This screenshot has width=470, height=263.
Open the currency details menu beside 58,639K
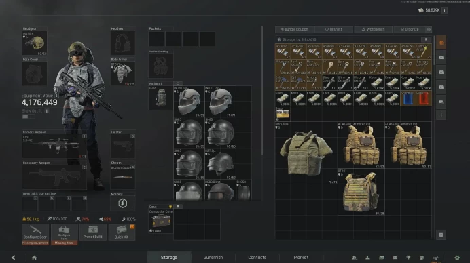click(x=444, y=10)
